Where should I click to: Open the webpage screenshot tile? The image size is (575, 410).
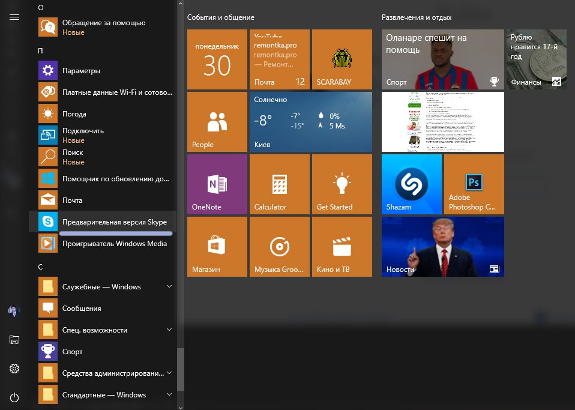coord(442,122)
